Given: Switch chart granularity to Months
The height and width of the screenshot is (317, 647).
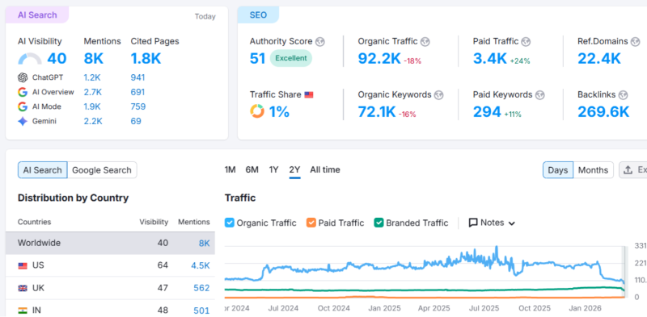Looking at the screenshot, I should coord(593,170).
